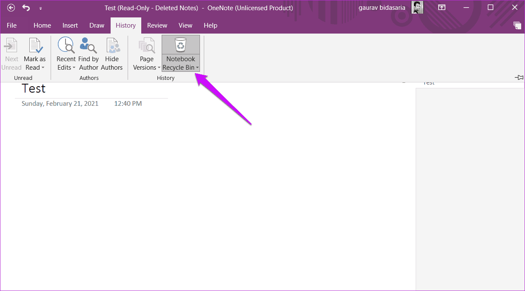Click the Page Versions icon
Image resolution: width=525 pixels, height=291 pixels.
(x=147, y=45)
